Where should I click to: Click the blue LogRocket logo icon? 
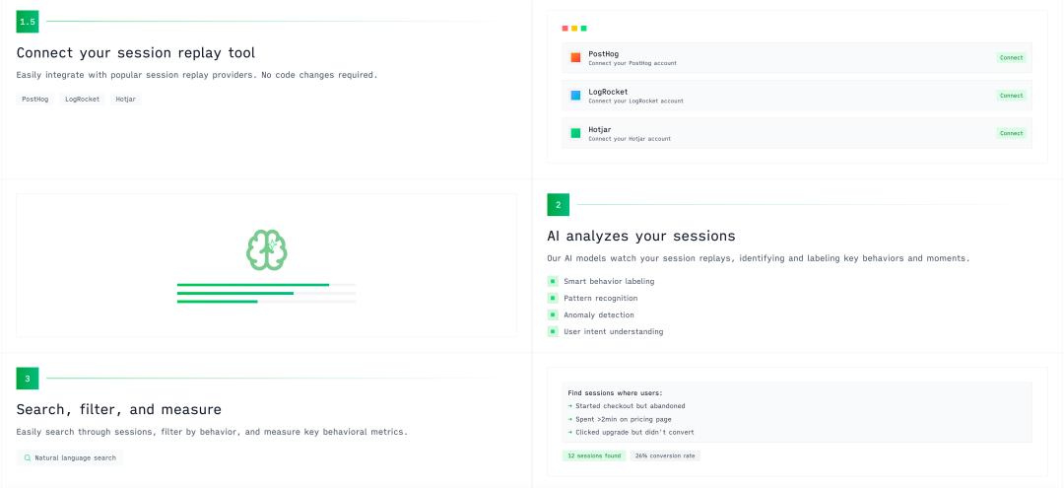click(575, 96)
